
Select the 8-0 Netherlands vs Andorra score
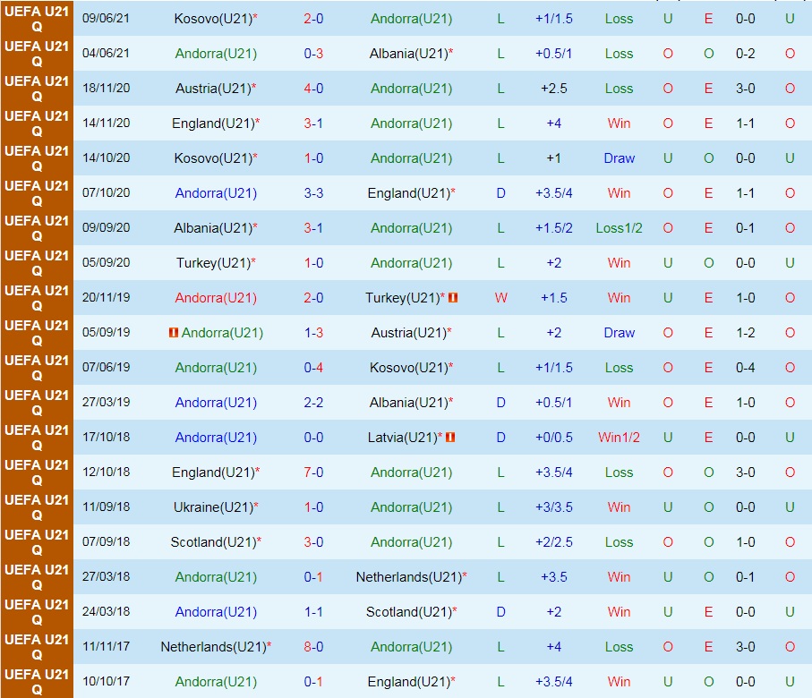pos(313,647)
